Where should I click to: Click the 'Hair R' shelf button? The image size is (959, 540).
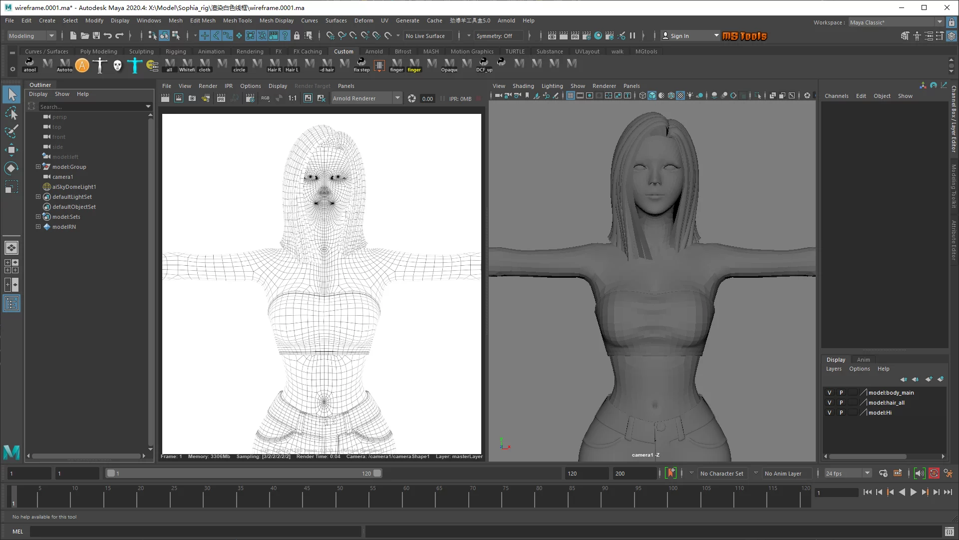pos(275,65)
